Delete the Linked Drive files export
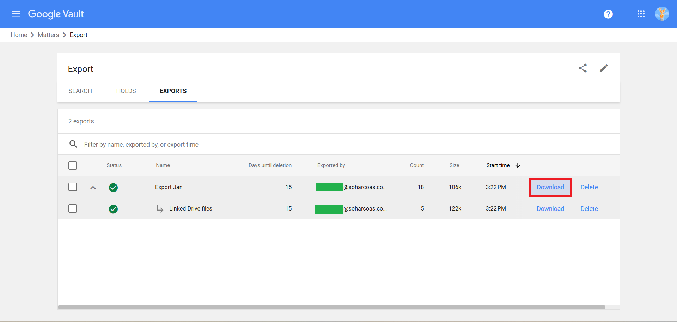This screenshot has width=677, height=322. tap(589, 209)
